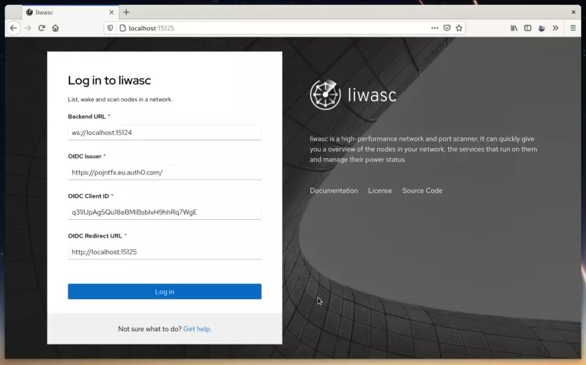This screenshot has width=586, height=365.
Task: Click the OIDC Redirect URL field
Action: point(164,251)
